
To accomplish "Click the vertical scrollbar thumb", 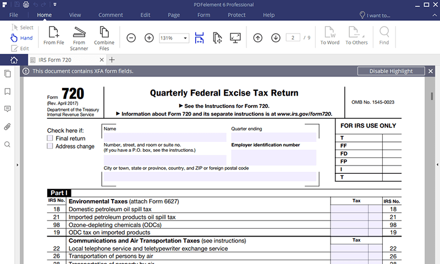I will point(432,96).
